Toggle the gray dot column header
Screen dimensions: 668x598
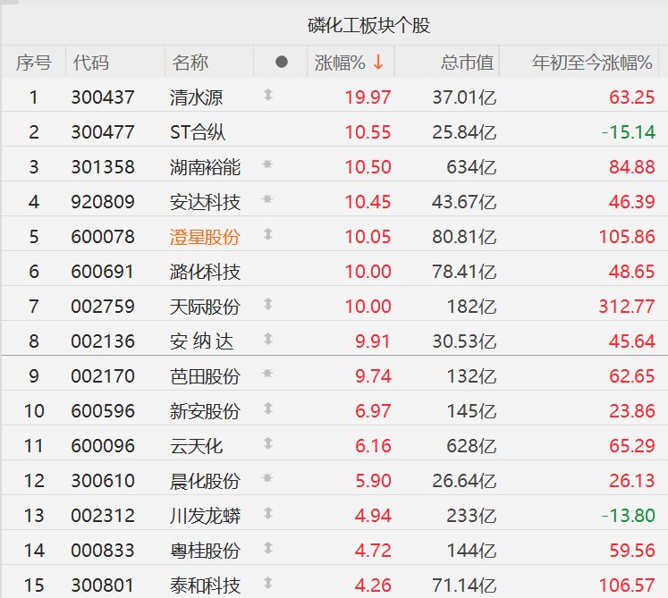tap(281, 63)
